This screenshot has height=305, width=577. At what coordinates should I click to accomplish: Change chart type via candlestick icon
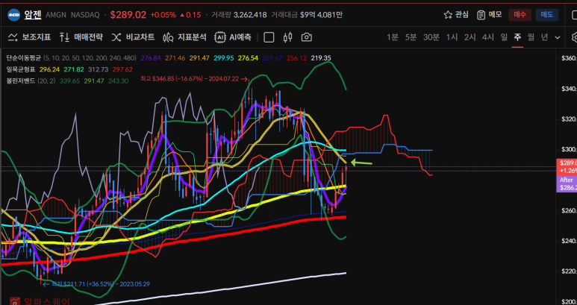click(x=288, y=37)
